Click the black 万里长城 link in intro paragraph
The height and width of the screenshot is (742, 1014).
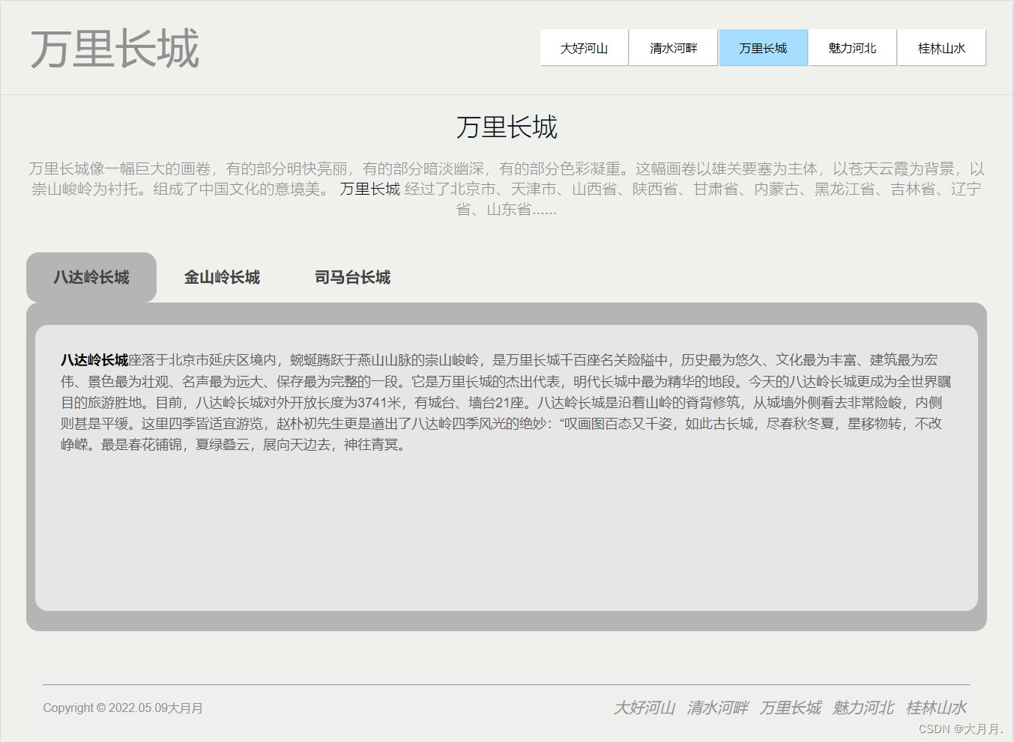click(369, 189)
